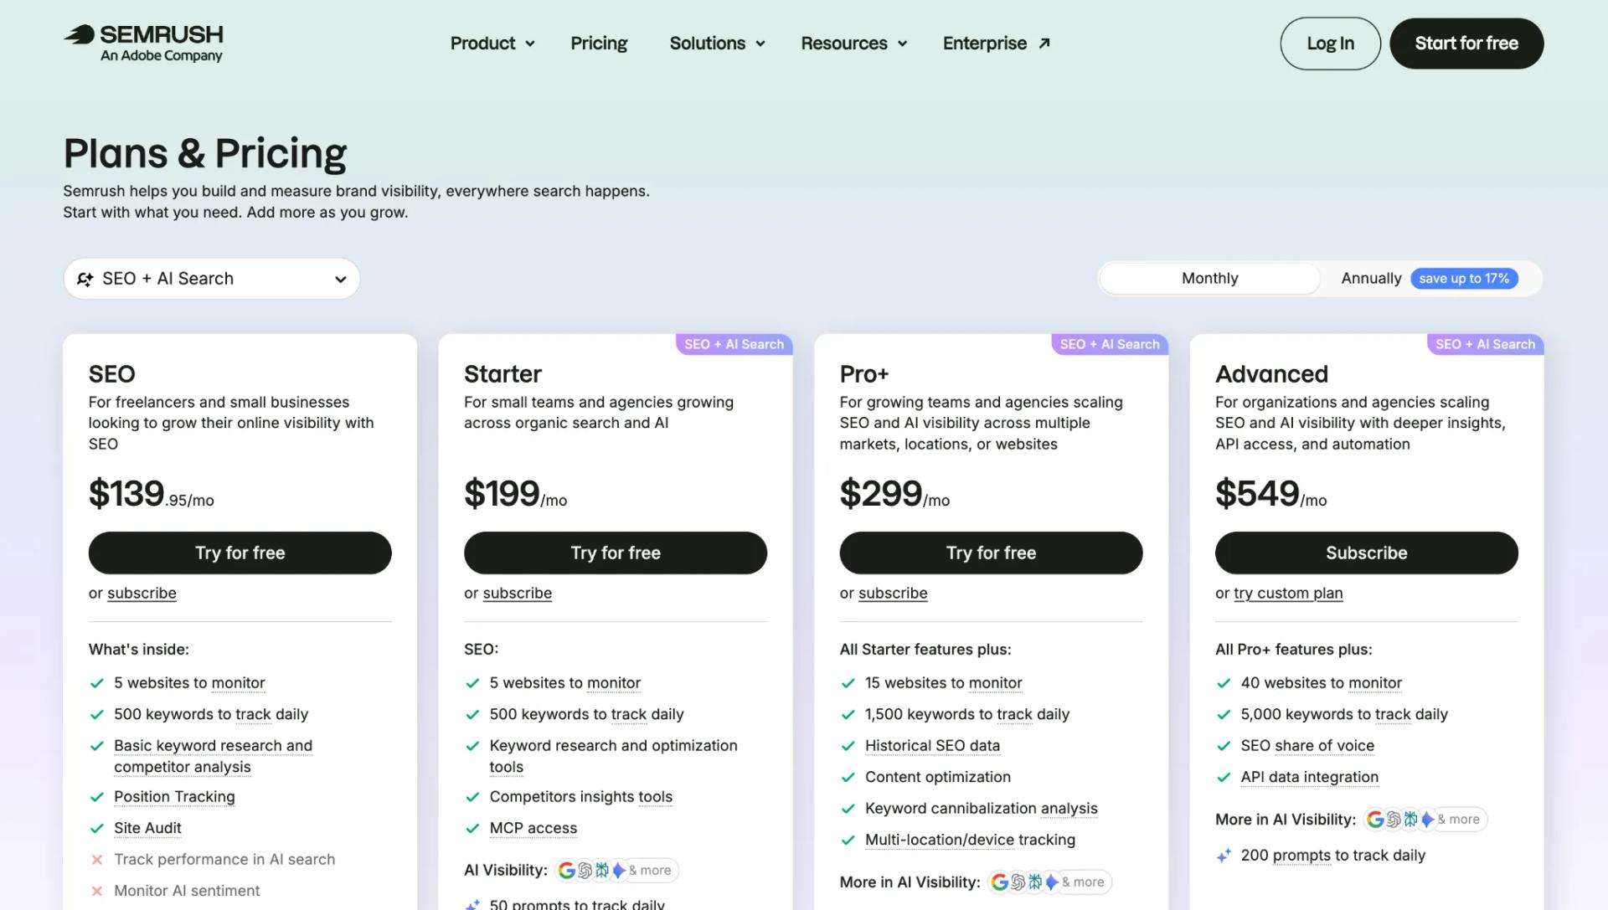The image size is (1608, 910).
Task: Click Content optimization feature in Pro+
Action: pyautogui.click(x=938, y=777)
